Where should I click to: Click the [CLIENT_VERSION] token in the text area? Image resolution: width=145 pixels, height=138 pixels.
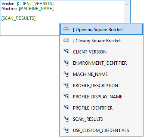(35, 4)
